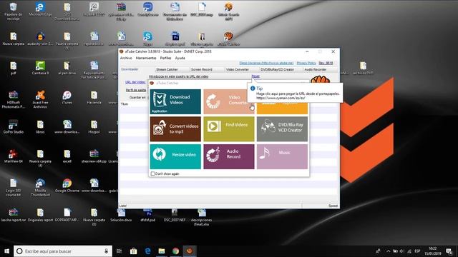Open the Ayuda menu

point(180,58)
